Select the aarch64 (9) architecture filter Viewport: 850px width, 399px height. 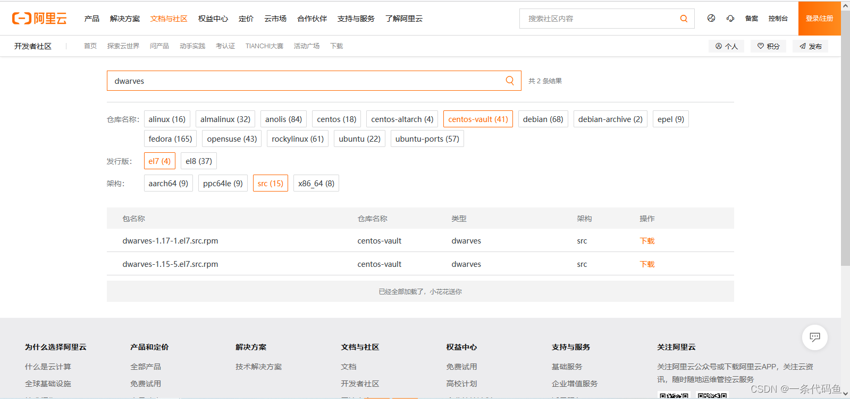(169, 183)
